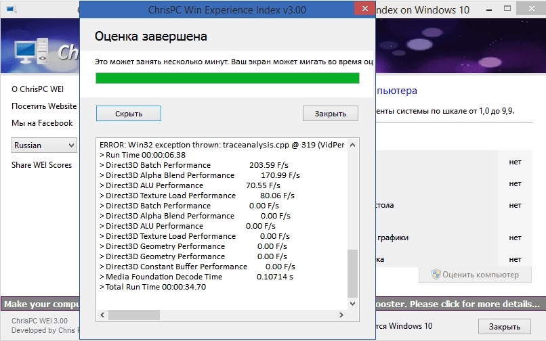Click the ChrisPC WEI 3.00 version text

(39, 321)
